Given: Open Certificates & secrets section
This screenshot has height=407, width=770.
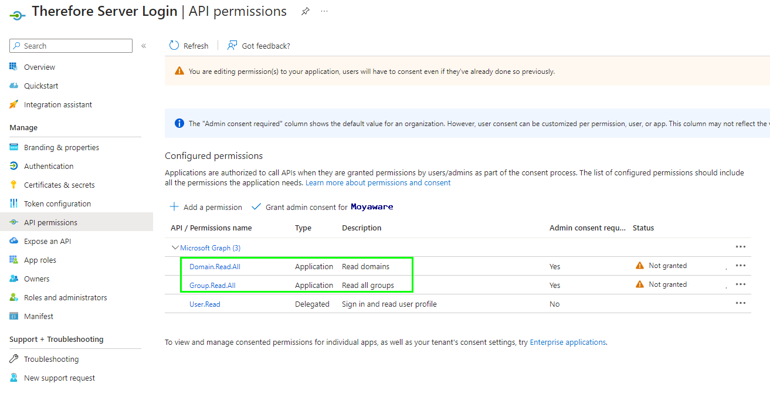Looking at the screenshot, I should tap(59, 184).
